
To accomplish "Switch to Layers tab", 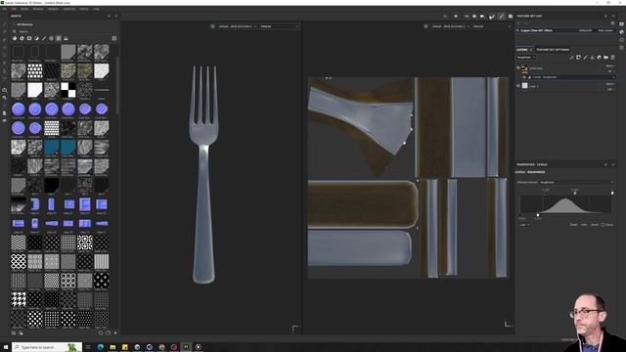I will pyautogui.click(x=521, y=50).
